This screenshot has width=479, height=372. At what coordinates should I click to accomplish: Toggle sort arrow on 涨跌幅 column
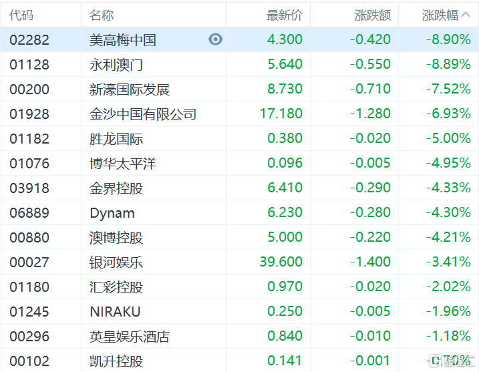click(466, 15)
